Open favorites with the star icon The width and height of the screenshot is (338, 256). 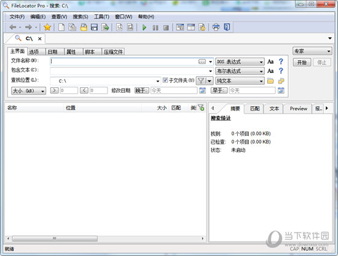tap(47, 28)
